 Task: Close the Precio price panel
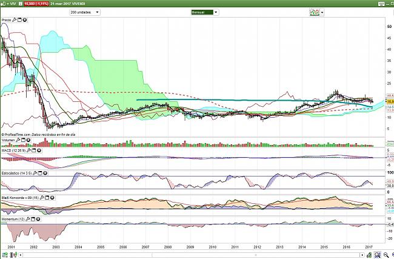(25, 20)
